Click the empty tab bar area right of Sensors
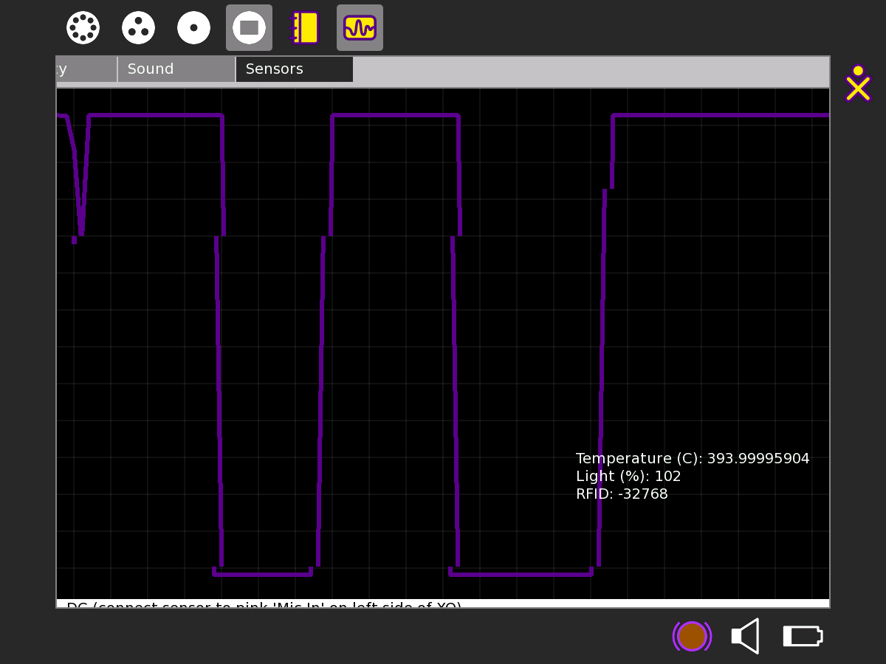 (591, 72)
